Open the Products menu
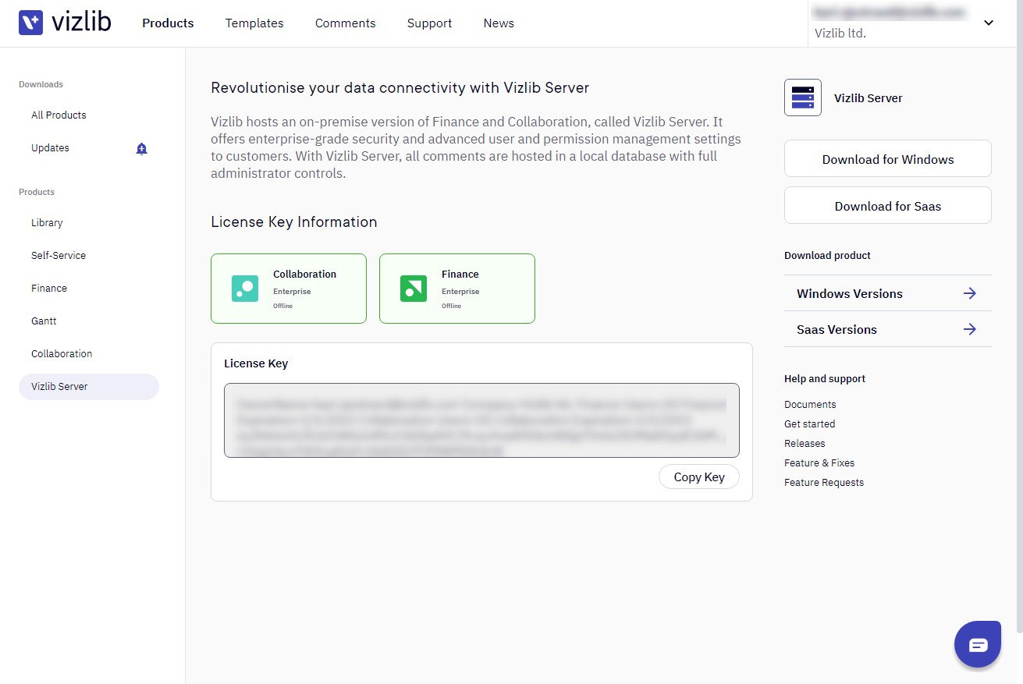1023x684 pixels. click(x=168, y=23)
